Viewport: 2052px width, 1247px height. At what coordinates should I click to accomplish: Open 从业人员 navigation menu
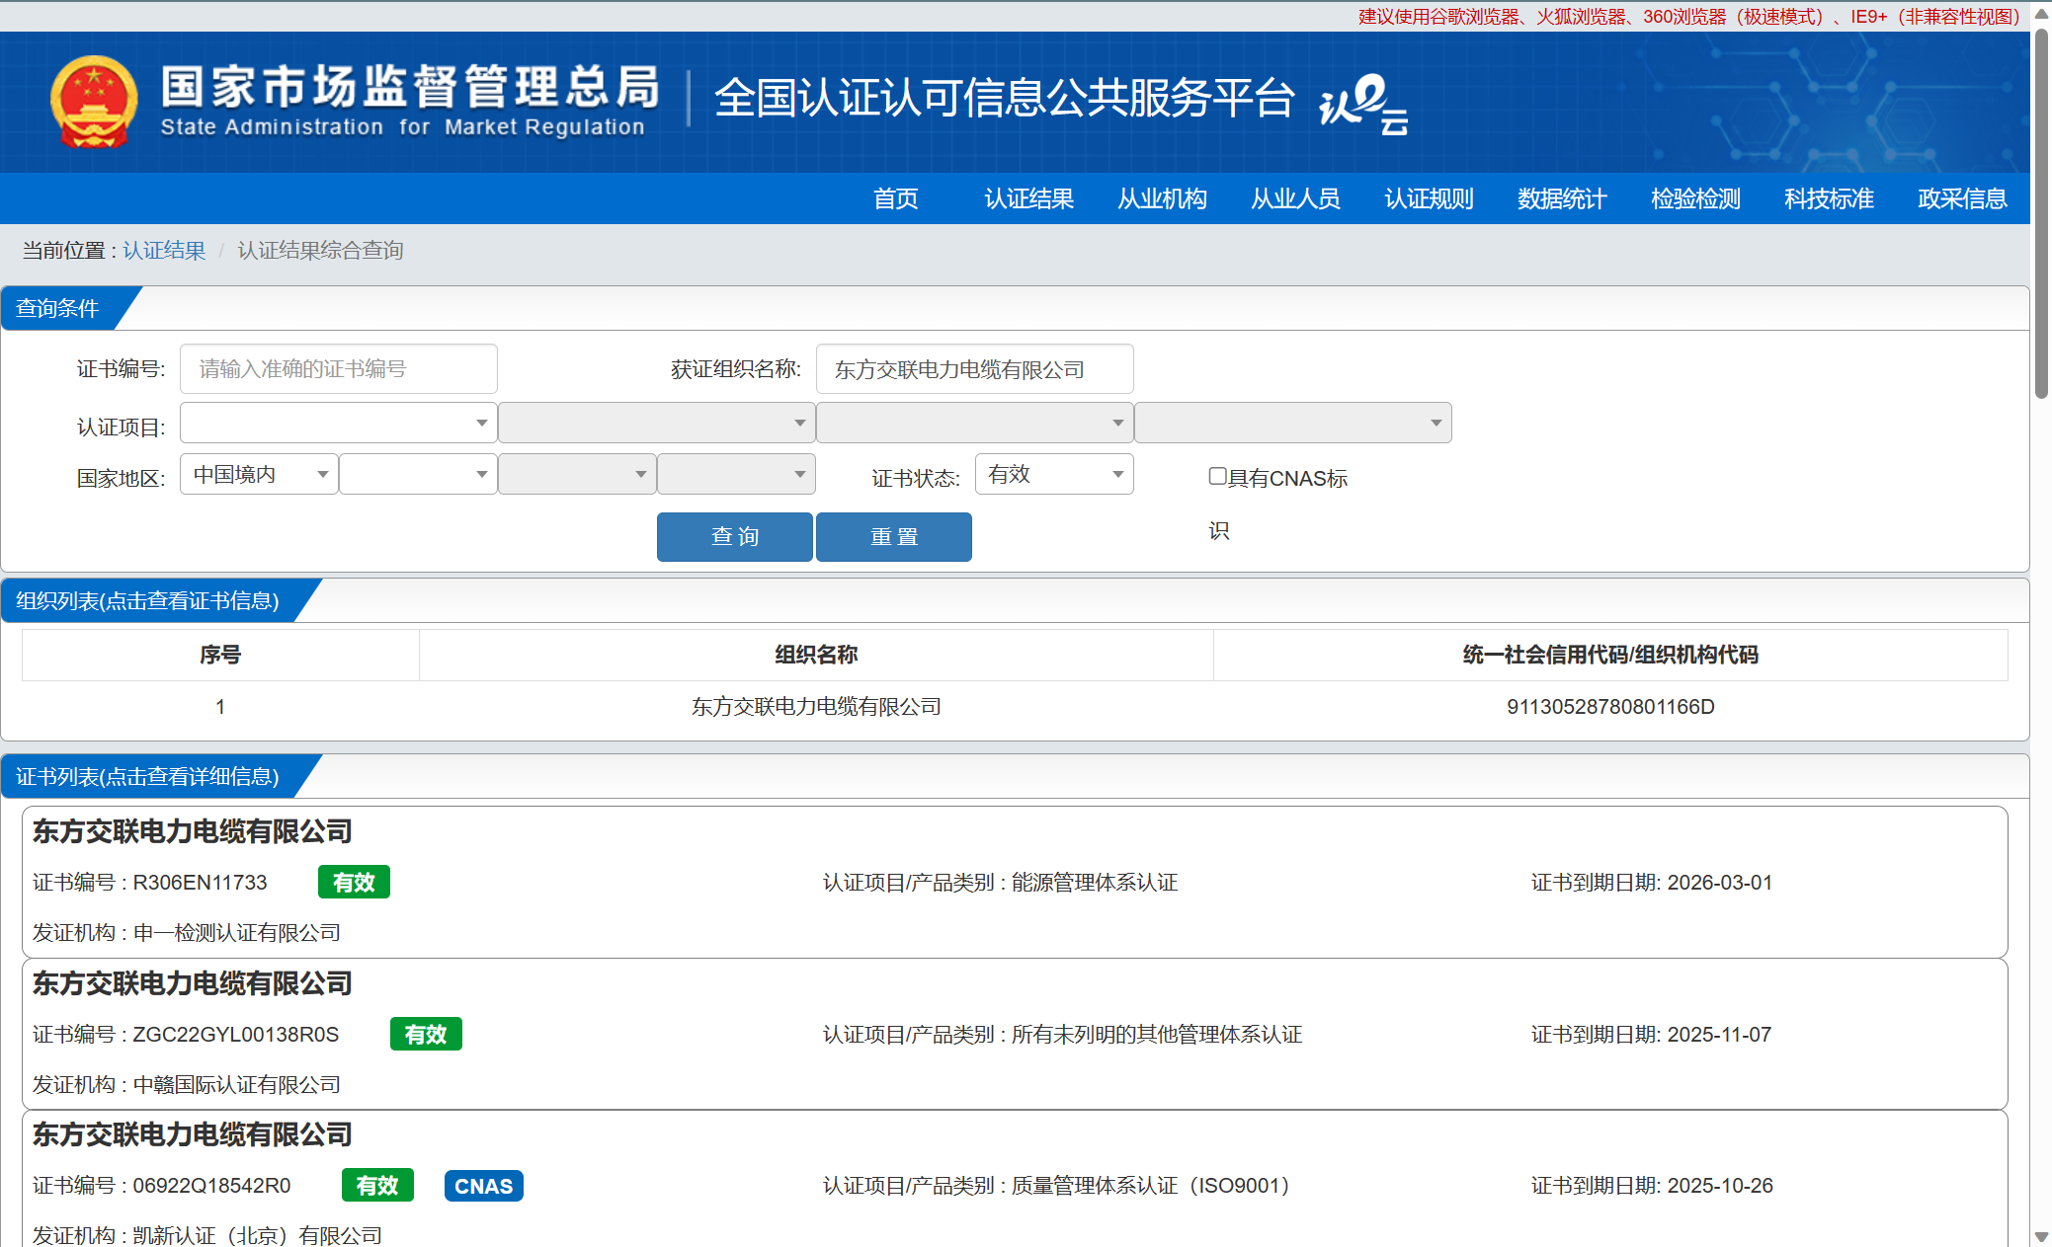(1295, 198)
